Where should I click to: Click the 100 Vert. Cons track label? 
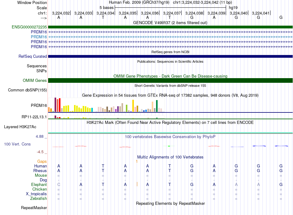coord(17,144)
